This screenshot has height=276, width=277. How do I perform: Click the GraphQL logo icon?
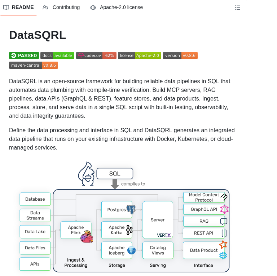pyautogui.click(x=224, y=209)
